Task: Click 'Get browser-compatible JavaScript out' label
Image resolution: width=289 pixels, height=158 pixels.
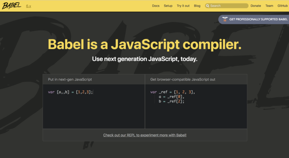Action: point(183,79)
